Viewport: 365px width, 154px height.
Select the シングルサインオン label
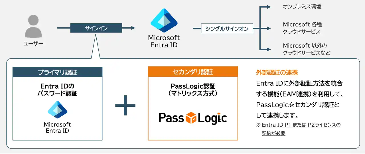(227, 29)
